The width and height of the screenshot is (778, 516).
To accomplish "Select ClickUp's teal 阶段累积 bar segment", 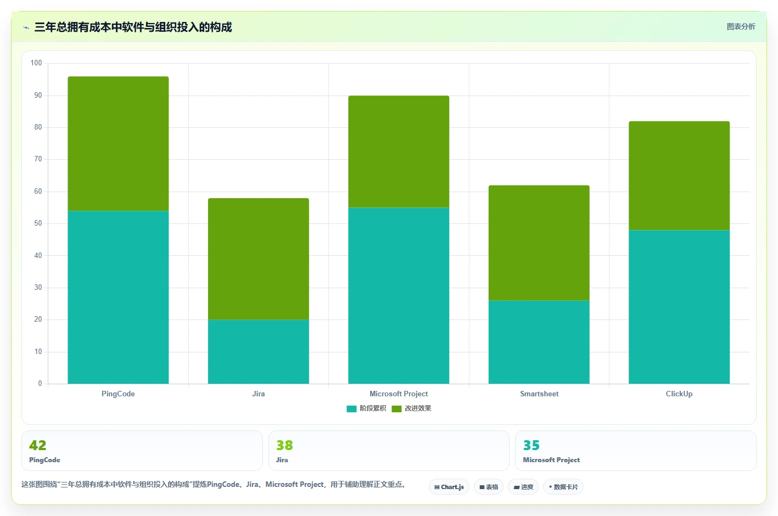I will (x=679, y=307).
